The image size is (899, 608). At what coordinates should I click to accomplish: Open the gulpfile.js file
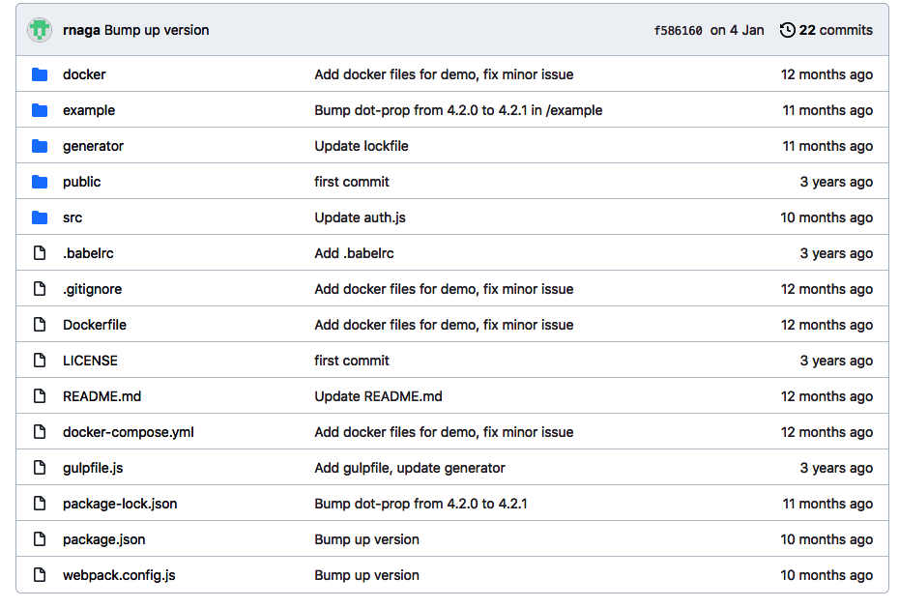(x=95, y=468)
